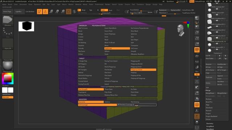Open the Dots stroke type selector

tap(8, 32)
